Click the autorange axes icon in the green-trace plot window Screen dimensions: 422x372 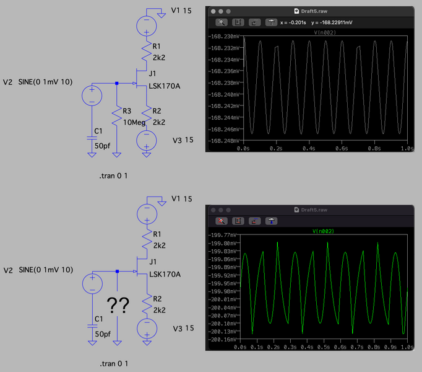point(238,221)
